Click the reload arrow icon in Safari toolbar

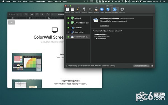[48, 14]
